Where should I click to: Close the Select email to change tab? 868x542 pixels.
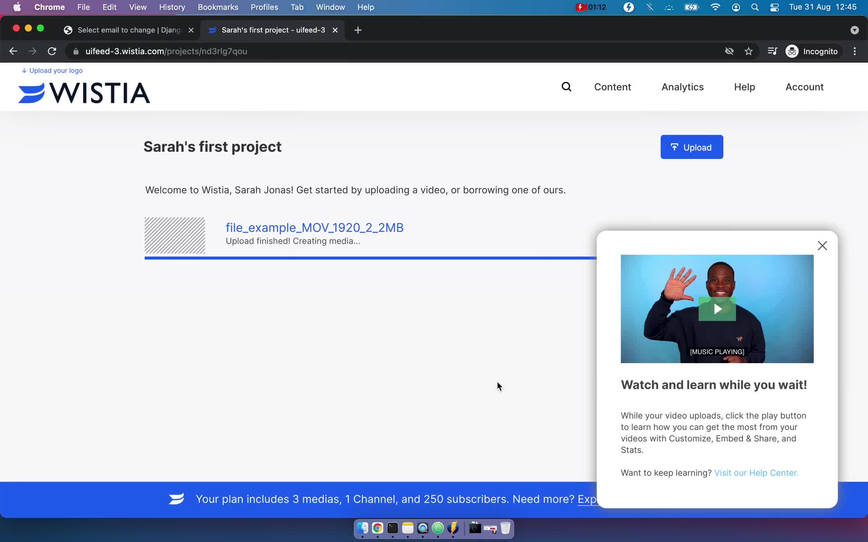(x=191, y=30)
